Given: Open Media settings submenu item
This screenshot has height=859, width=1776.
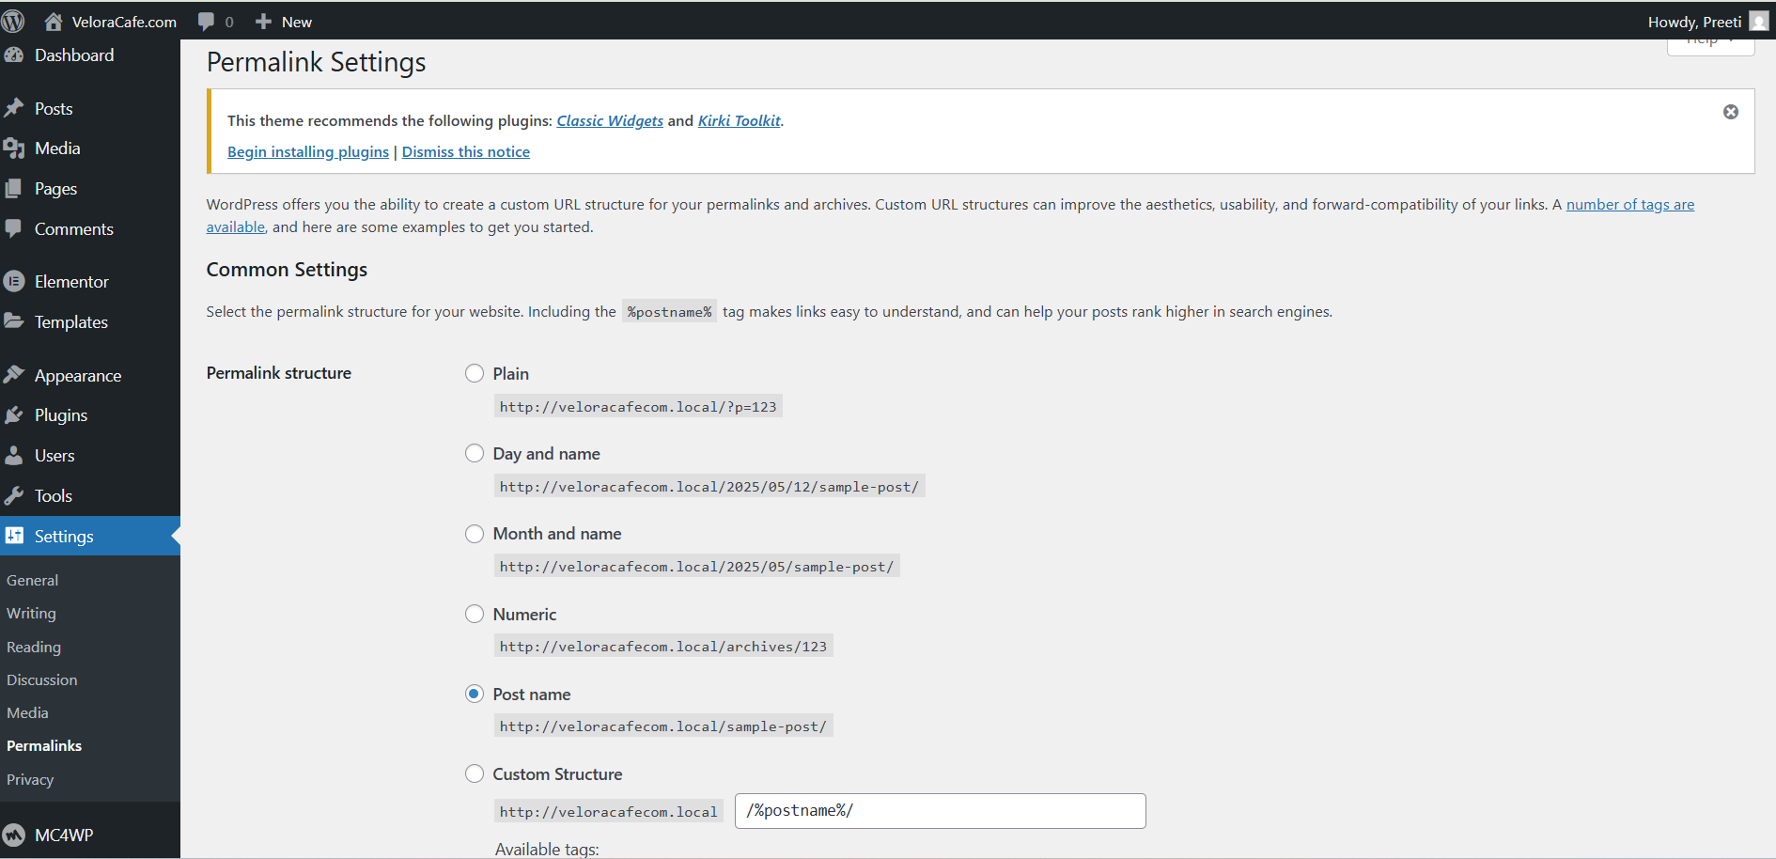Looking at the screenshot, I should pyautogui.click(x=27, y=712).
